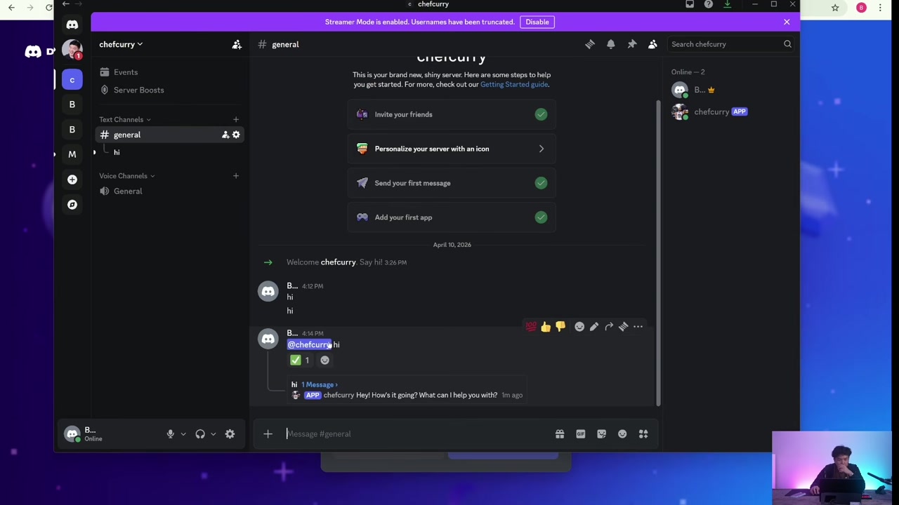Click the Add a Server plus icon

click(x=72, y=180)
